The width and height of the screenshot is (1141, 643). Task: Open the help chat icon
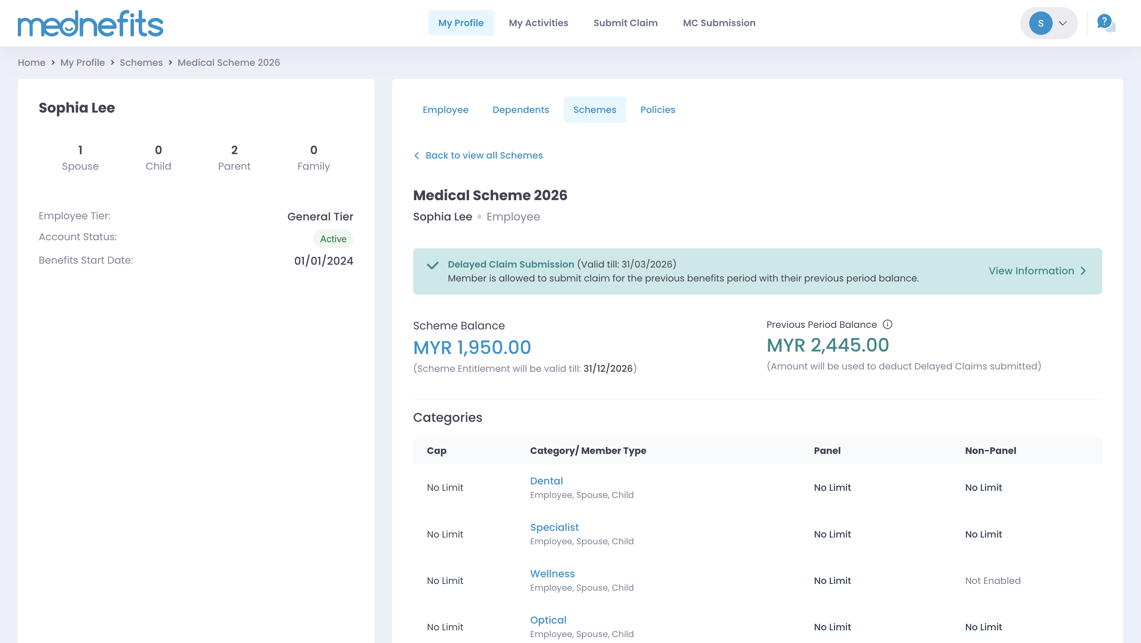click(x=1105, y=23)
